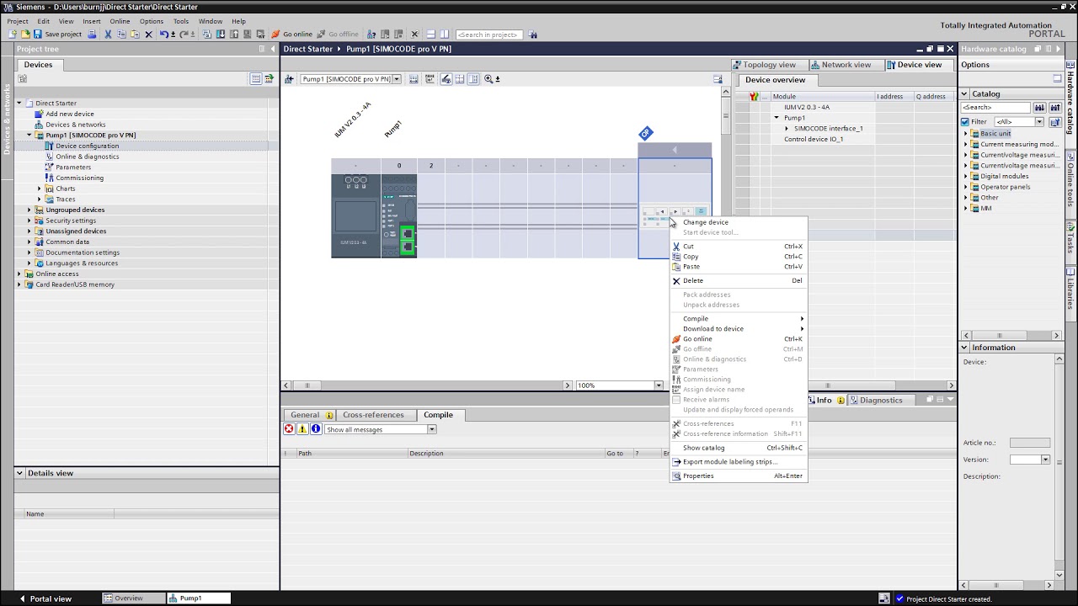
Task: Click the catalog Search input field
Action: tap(996, 108)
